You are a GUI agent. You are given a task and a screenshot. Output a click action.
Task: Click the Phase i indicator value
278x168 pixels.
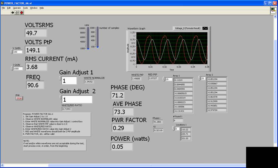pos(158,122)
